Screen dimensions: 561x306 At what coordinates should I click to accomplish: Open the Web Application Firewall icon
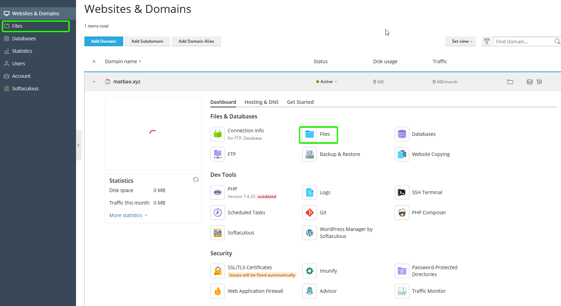pos(218,291)
